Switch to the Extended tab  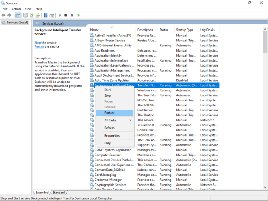(x=42, y=193)
